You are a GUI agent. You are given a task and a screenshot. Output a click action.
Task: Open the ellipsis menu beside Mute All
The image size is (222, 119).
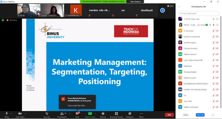pos(213,115)
